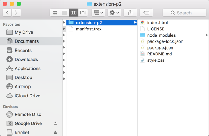Click the package-lock.json braces icon

pos(142,41)
